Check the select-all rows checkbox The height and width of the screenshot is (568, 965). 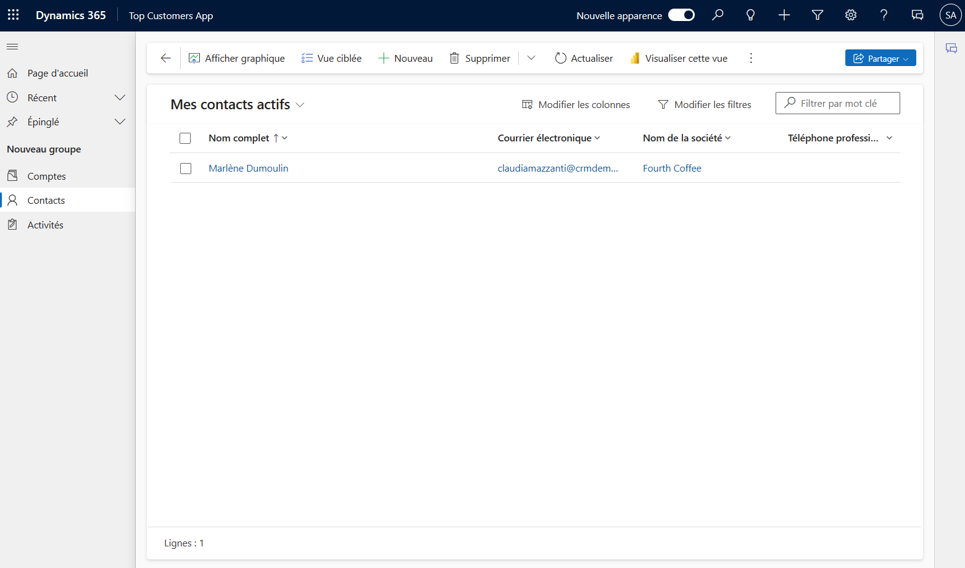(185, 138)
